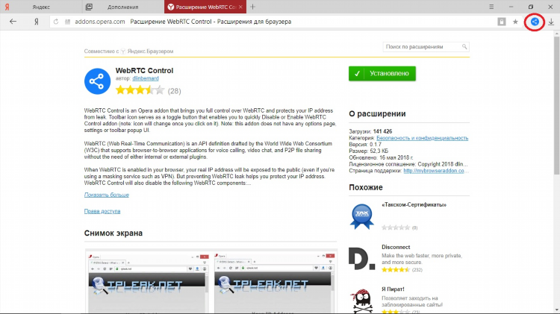Click the search magnifier icon in extension search
Screen dimensions: 560x314
[464, 47]
